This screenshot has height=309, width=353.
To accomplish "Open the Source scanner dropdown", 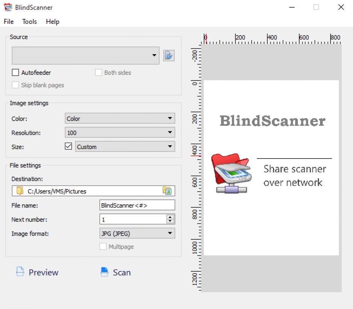I will tap(86, 56).
